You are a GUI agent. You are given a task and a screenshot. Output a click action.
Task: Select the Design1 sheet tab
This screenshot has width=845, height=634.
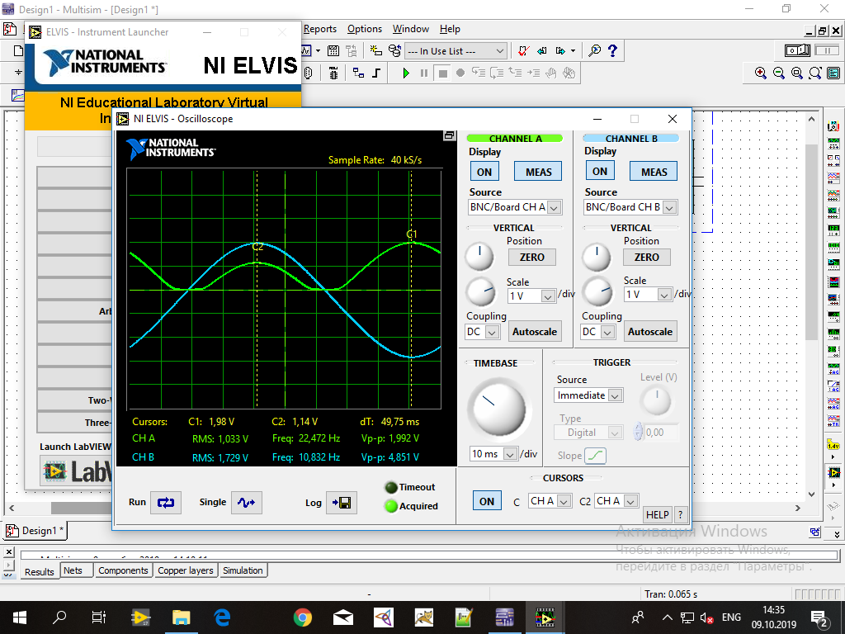[36, 531]
